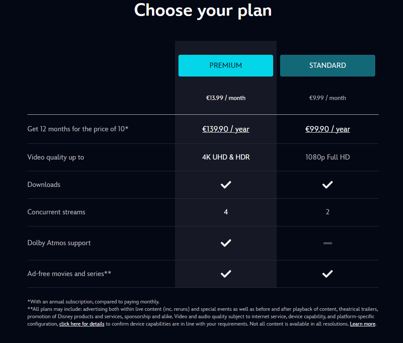Click the '1080p Full HD' quality text
The width and height of the screenshot is (403, 343).
click(327, 157)
